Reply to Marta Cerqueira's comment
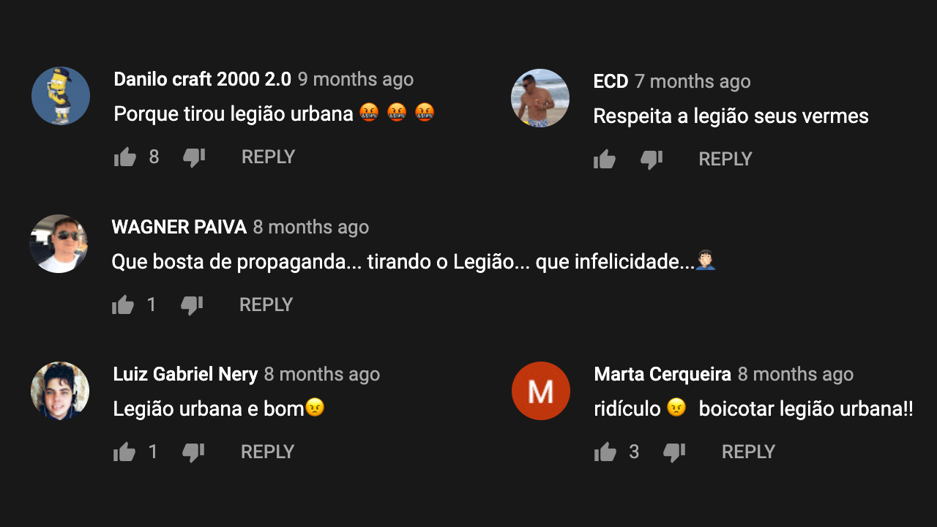This screenshot has height=527, width=937. point(748,452)
